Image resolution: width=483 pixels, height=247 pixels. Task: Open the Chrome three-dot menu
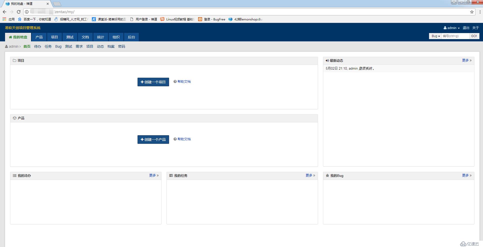(x=480, y=12)
